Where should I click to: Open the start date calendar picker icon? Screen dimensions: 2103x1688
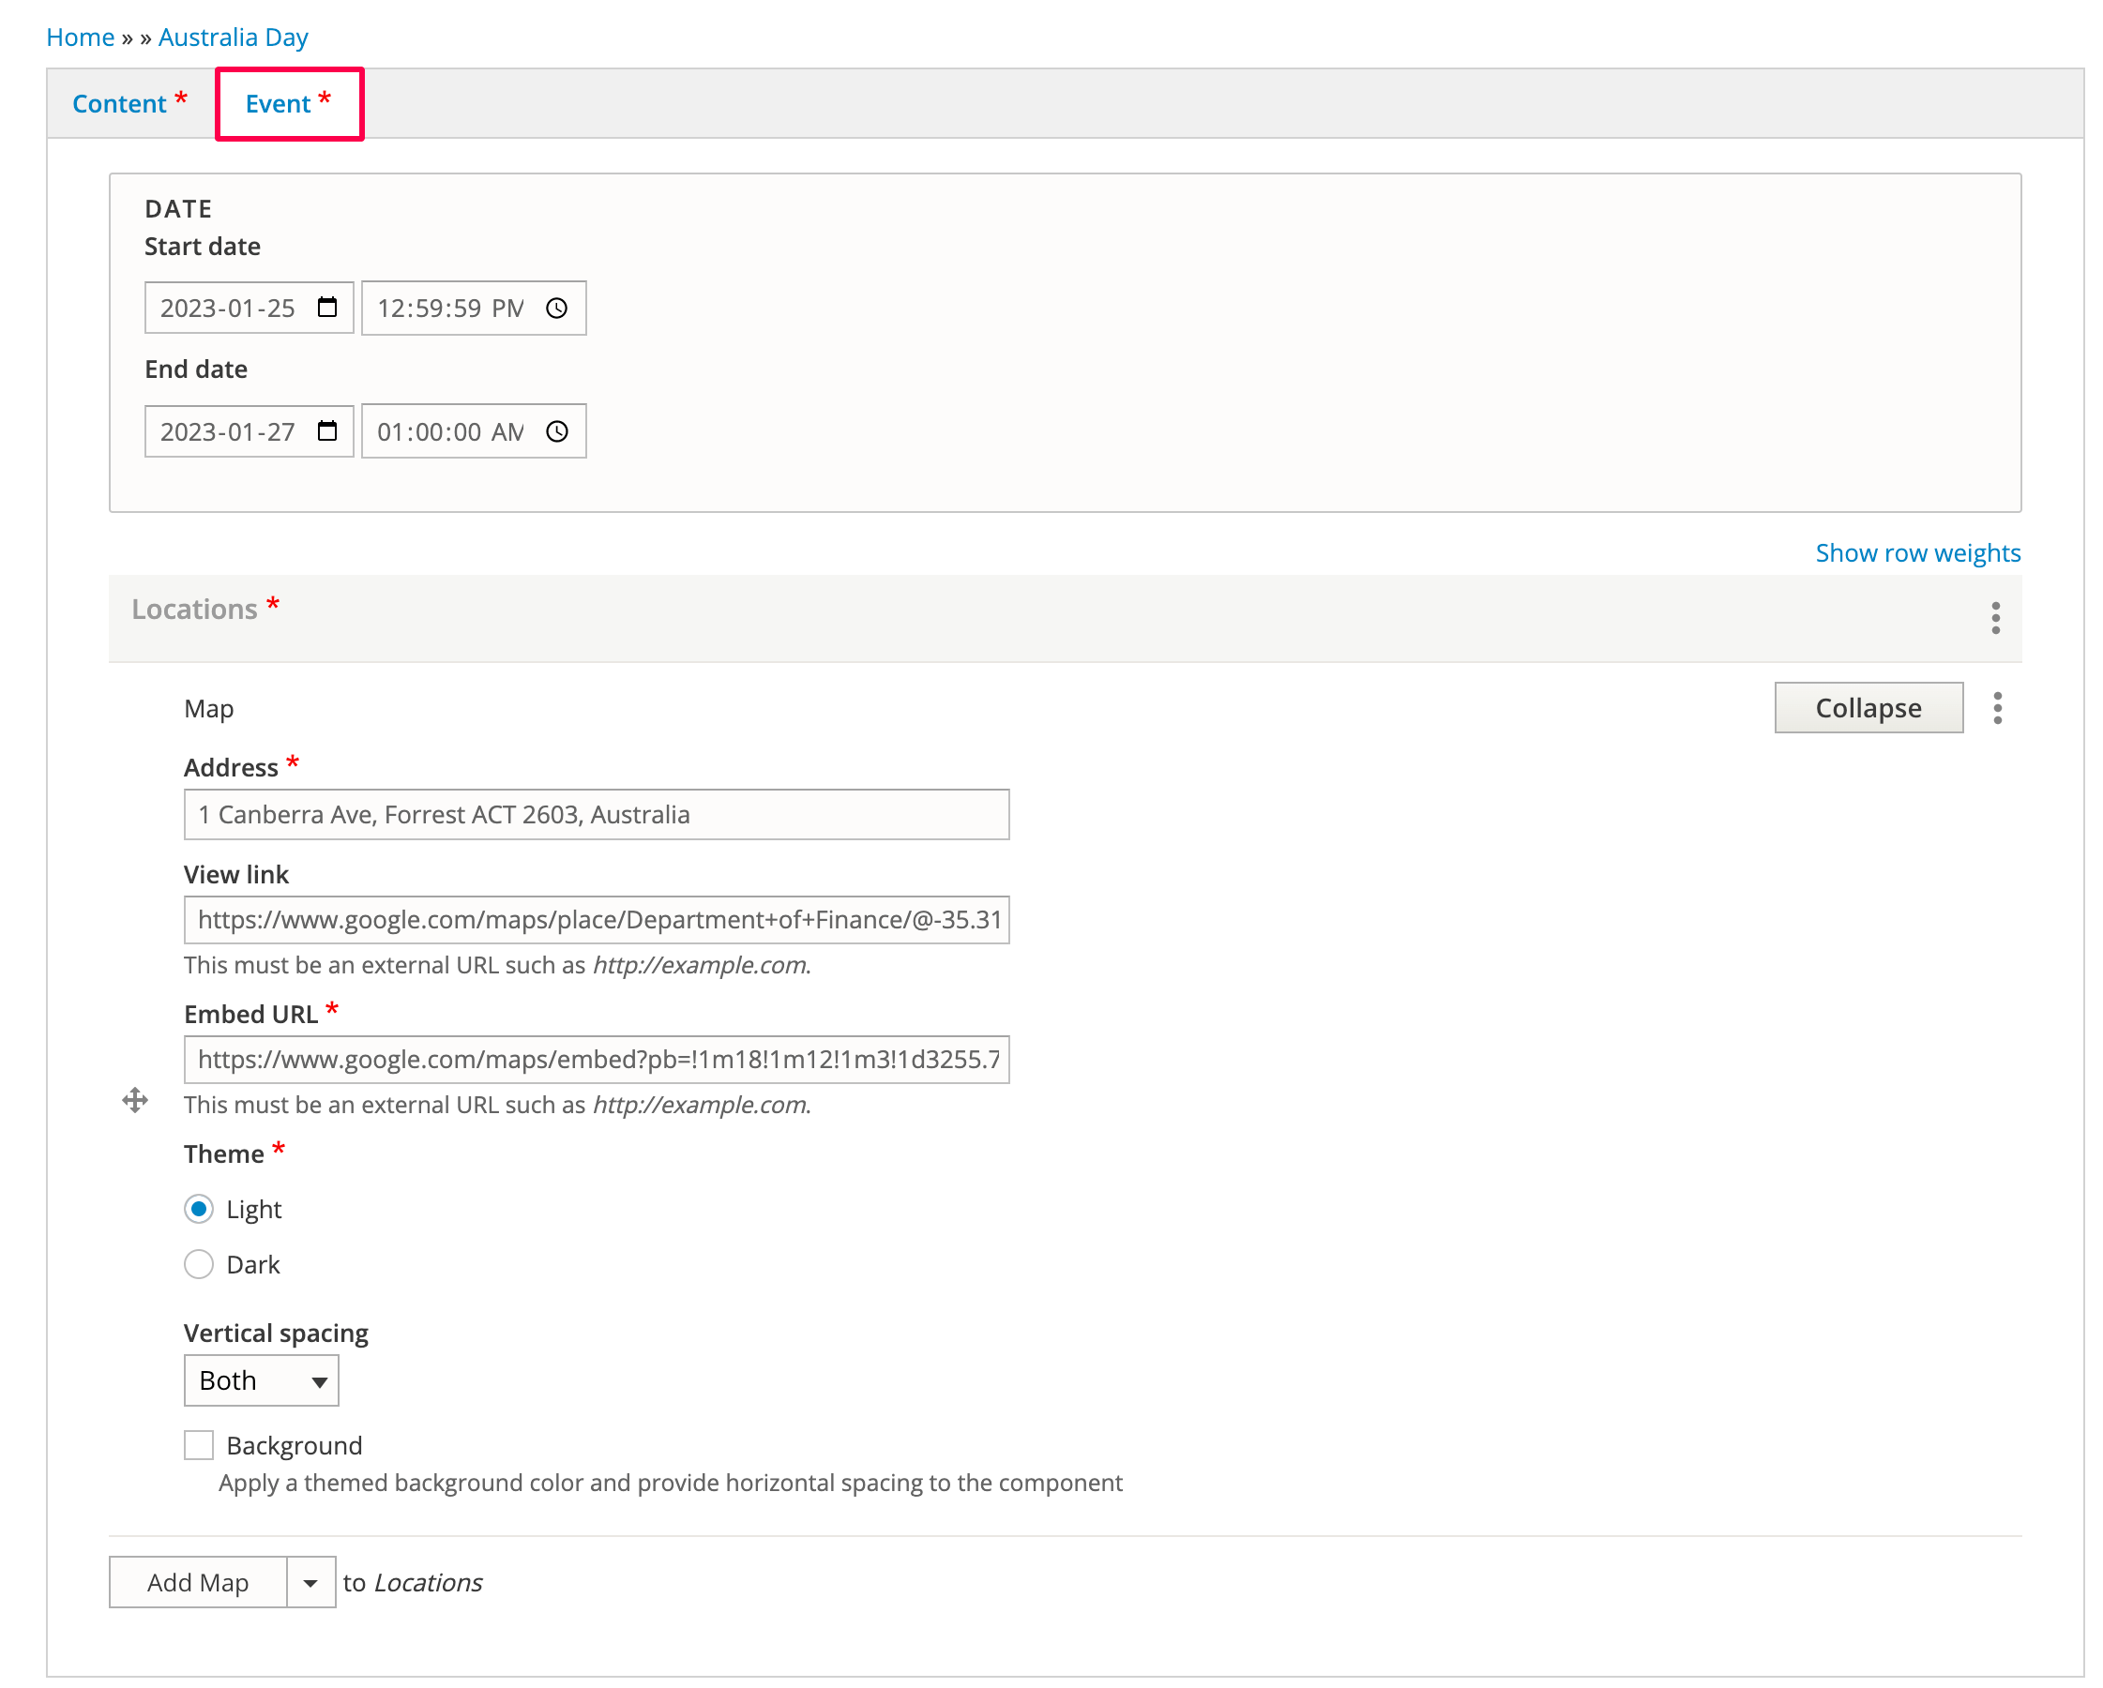pyautogui.click(x=326, y=309)
